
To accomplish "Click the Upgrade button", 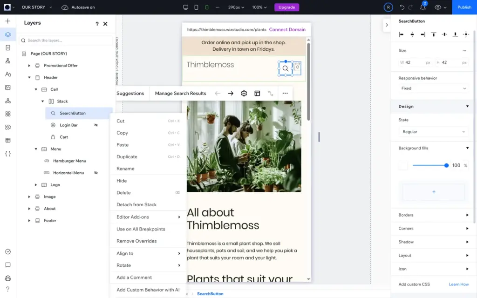I will 286,7.
